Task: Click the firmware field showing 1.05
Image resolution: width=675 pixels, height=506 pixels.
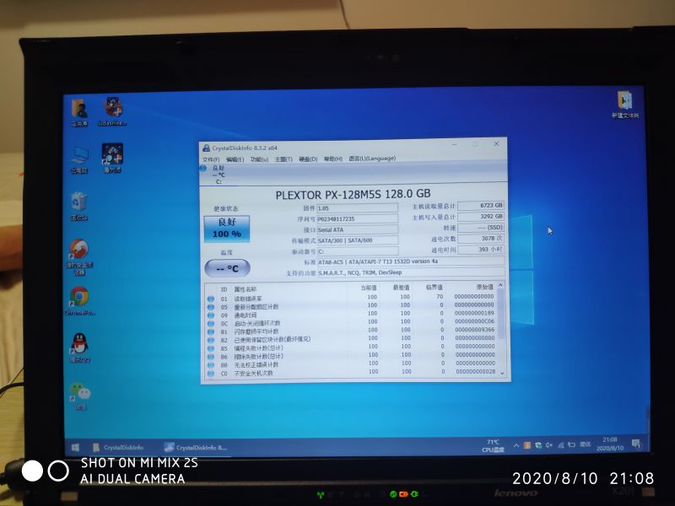Action: 357,208
